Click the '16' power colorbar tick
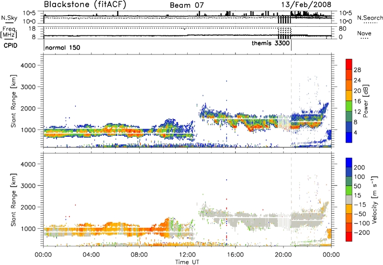 357,101
